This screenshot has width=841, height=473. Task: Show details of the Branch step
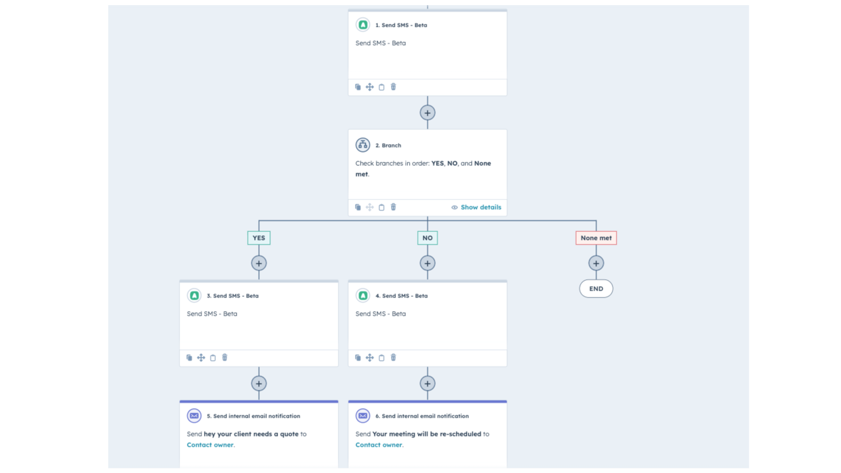[476, 207]
